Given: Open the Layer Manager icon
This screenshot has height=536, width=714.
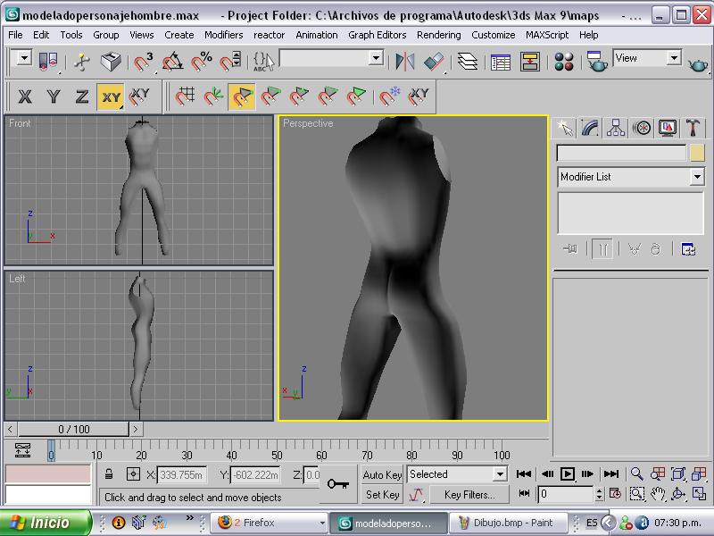Looking at the screenshot, I should click(x=467, y=62).
